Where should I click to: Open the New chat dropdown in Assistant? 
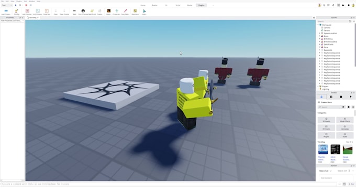(x=325, y=171)
